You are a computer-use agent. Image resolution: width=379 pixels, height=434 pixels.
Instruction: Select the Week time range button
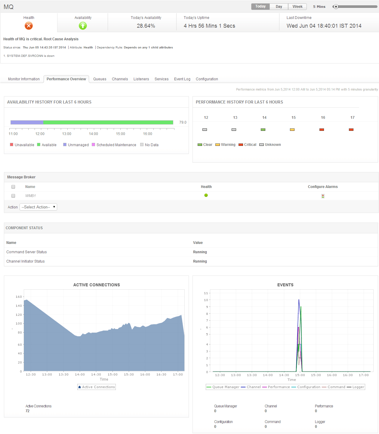297,6
